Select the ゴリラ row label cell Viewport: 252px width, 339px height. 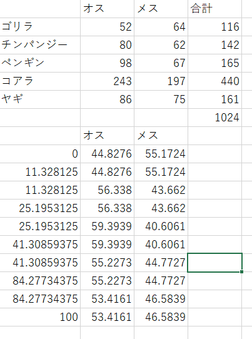(40, 27)
